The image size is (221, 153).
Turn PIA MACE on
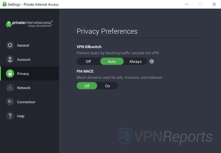(107, 86)
